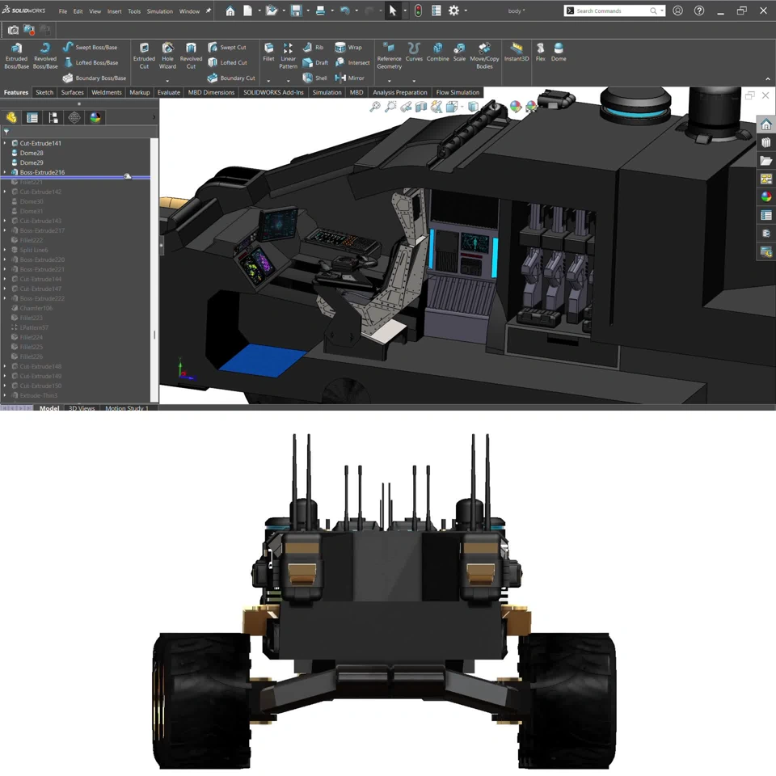Select the Revolved Boss/Base tool

(x=45, y=56)
